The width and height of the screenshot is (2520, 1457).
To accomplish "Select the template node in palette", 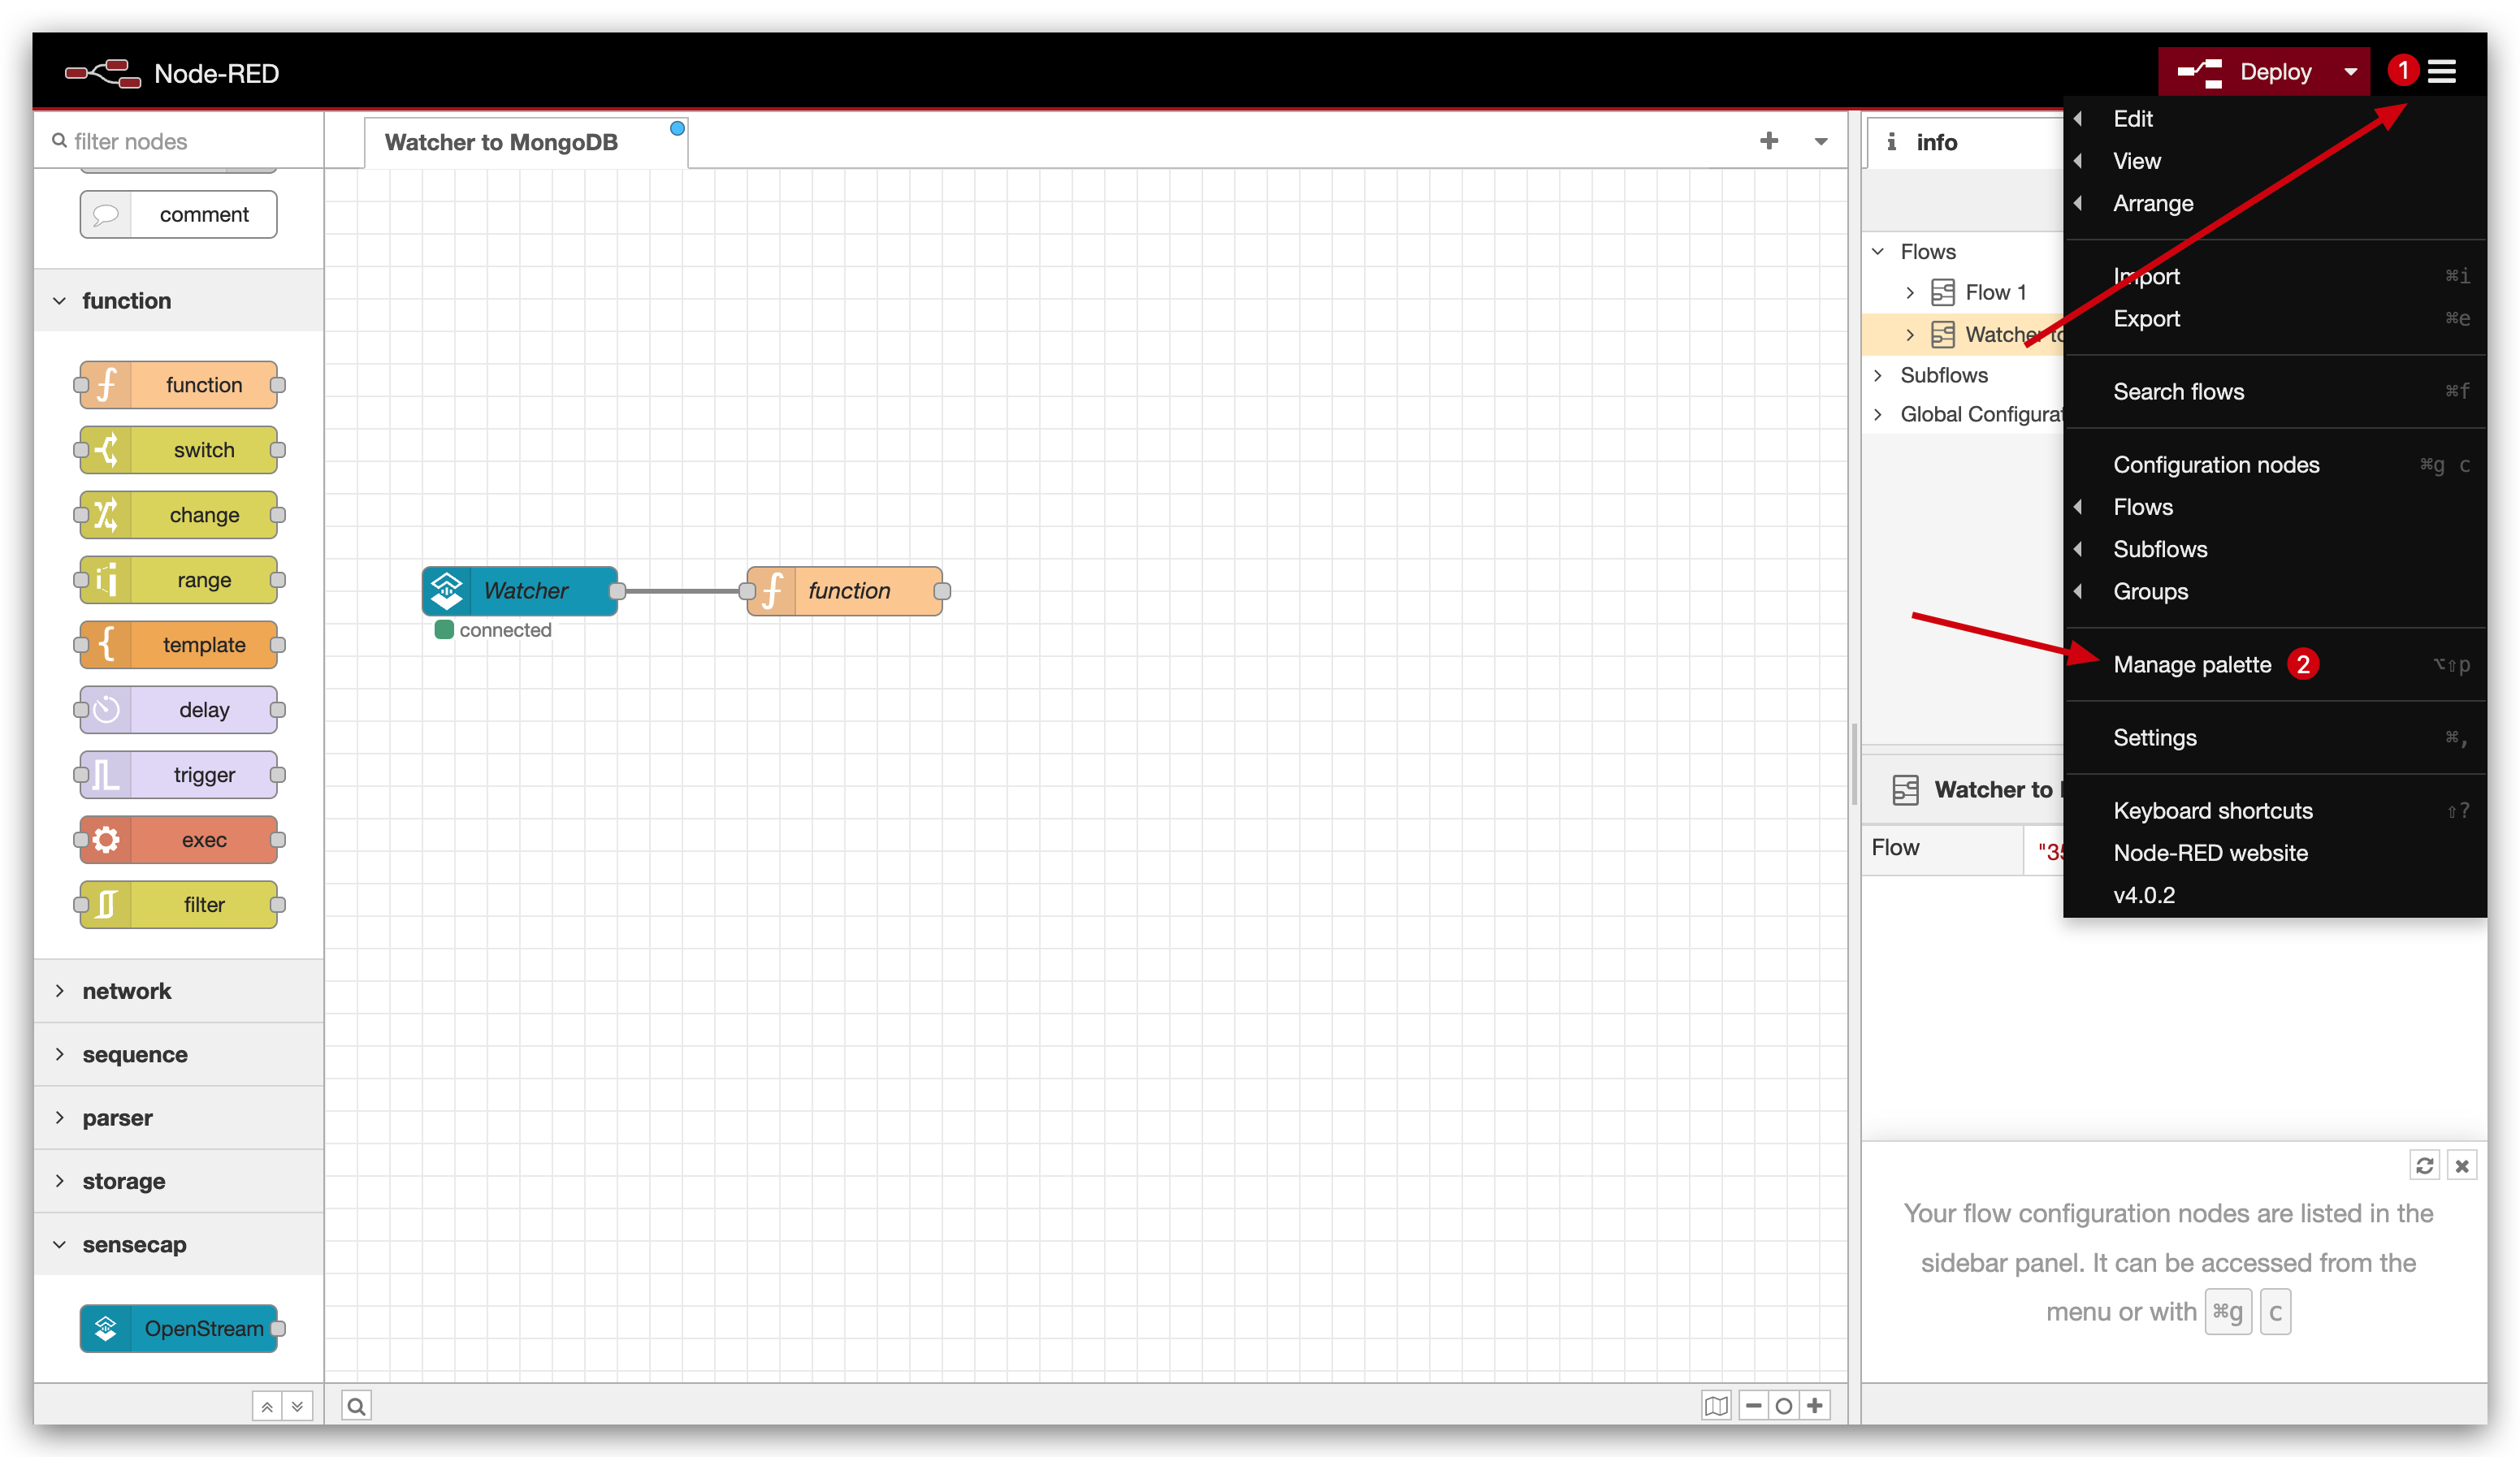I will pos(179,645).
